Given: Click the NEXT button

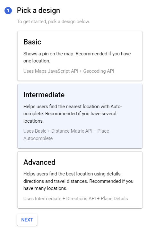Looking at the screenshot, I should click(x=27, y=220).
